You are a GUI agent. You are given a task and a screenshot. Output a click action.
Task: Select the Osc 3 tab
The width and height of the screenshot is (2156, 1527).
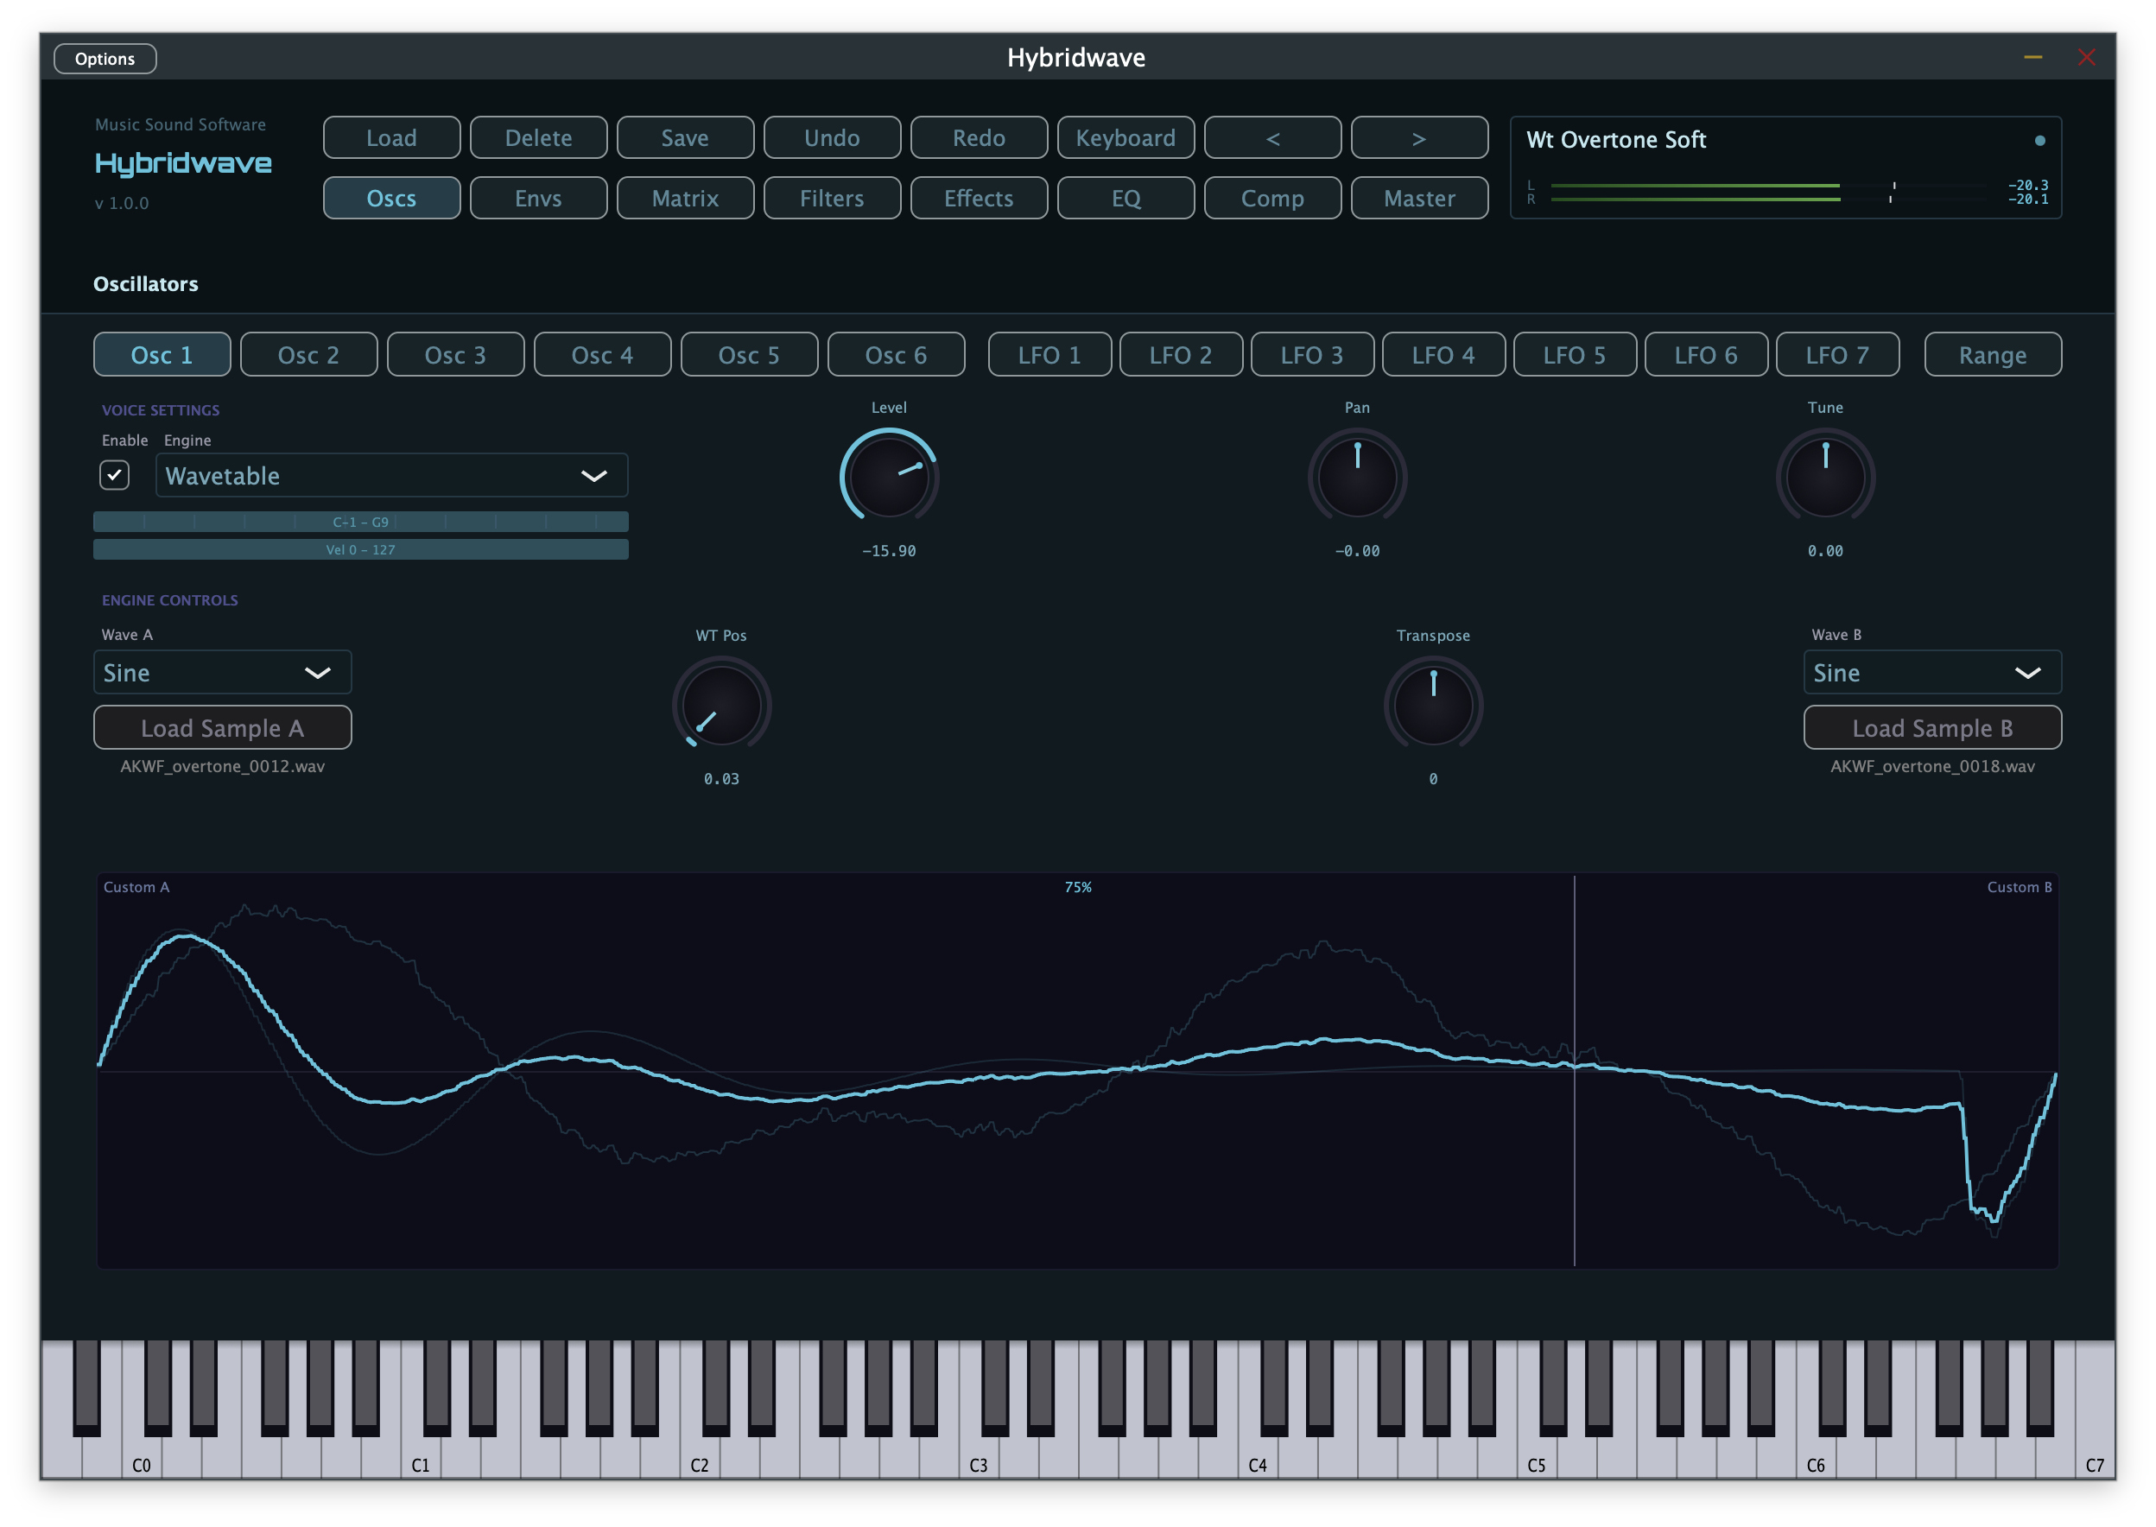coord(455,354)
